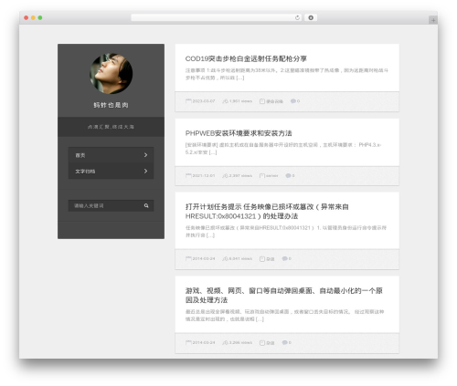The width and height of the screenshot is (457, 386).
Task: Click the COD19 post excerpt text
Action: pos(287,74)
